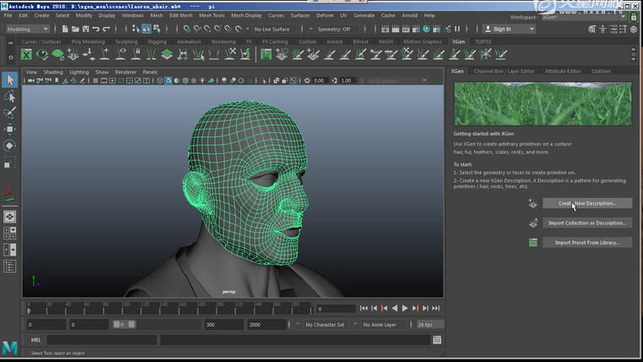The width and height of the screenshot is (643, 362).
Task: Choose the Move tool in toolbox
Action: tap(10, 129)
